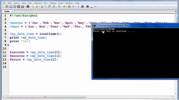The image size is (179, 100).
Task: Click the "\n" string on line 8
Action: [x=25, y=41]
